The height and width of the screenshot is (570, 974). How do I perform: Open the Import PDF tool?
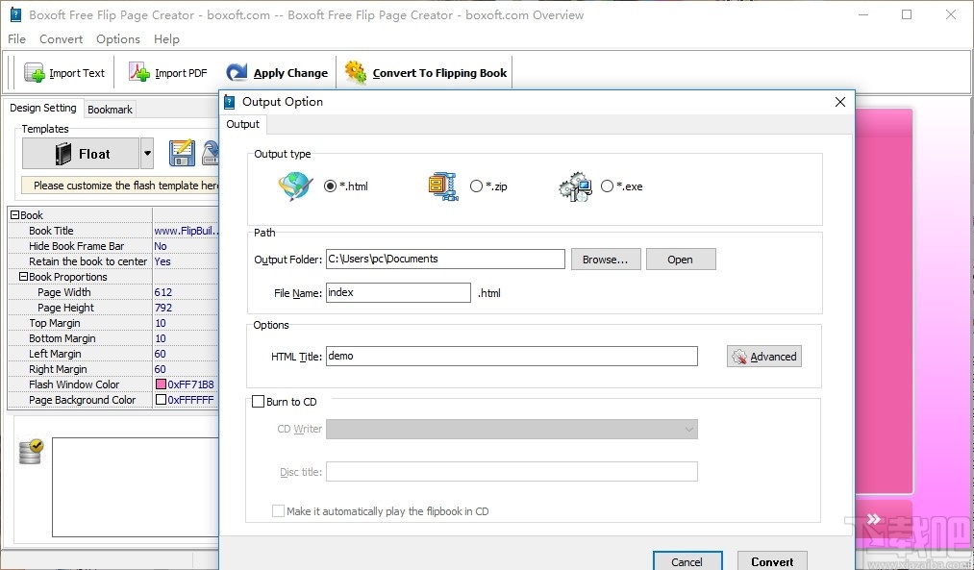[x=139, y=72]
